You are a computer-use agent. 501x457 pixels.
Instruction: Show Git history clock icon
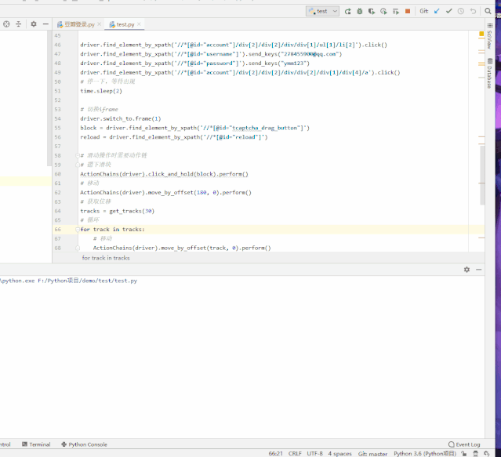tap(460, 11)
